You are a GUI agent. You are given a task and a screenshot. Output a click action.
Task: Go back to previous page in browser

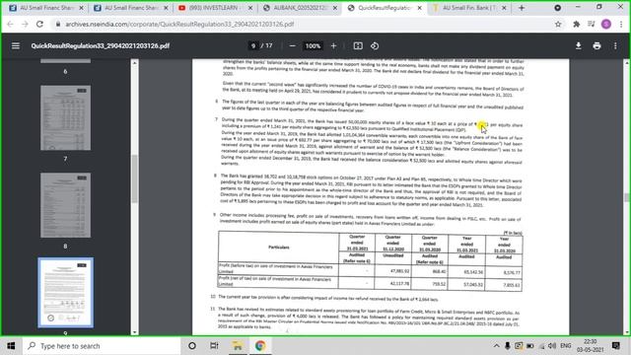[11, 24]
